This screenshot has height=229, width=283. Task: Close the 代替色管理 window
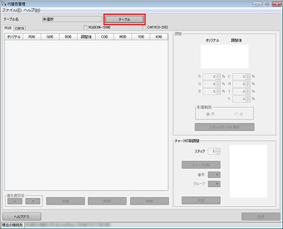(277, 4)
